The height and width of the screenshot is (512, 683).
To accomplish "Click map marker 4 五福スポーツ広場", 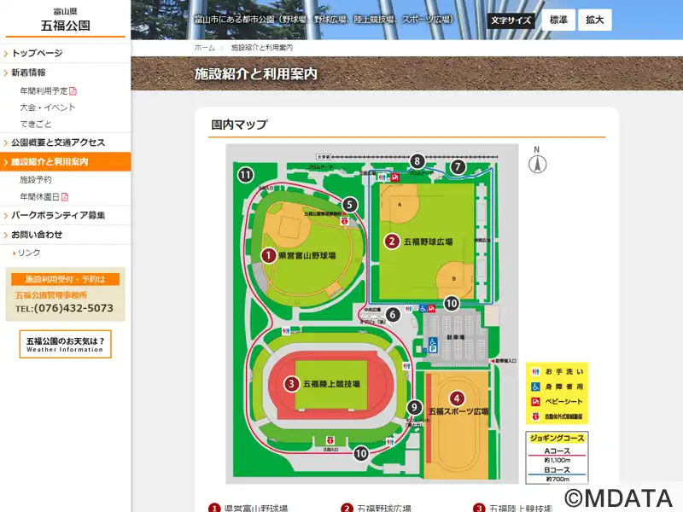I will tap(457, 399).
